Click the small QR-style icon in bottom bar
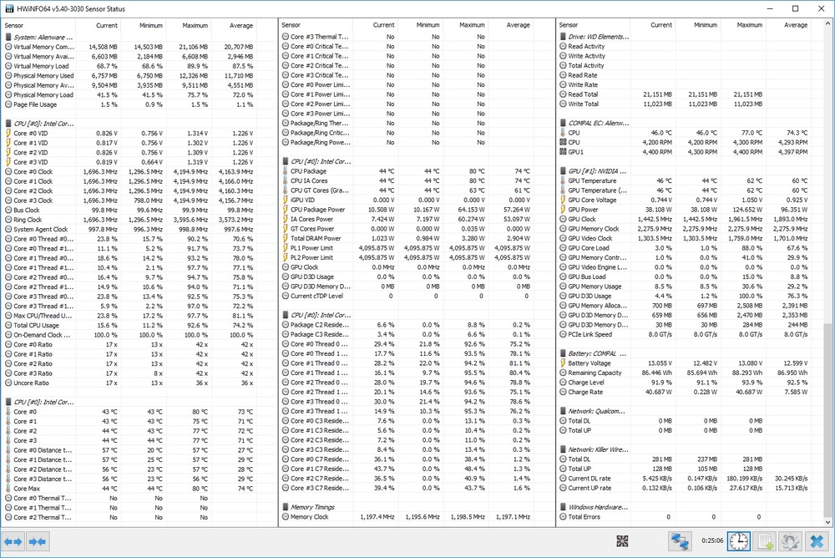 click(622, 541)
